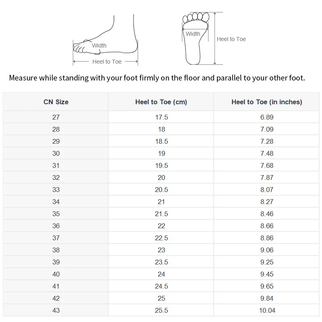Click the Heel to Toe label under side-view foot

pos(107,62)
